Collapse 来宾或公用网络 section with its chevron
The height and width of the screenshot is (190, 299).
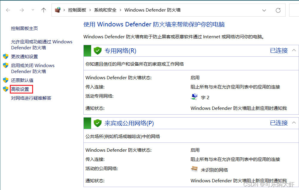coord(294,123)
